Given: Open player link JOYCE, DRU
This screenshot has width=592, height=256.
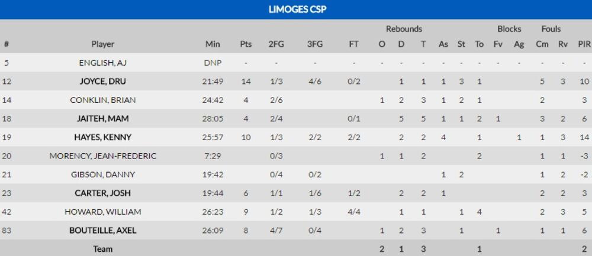Looking at the screenshot, I should point(102,82).
